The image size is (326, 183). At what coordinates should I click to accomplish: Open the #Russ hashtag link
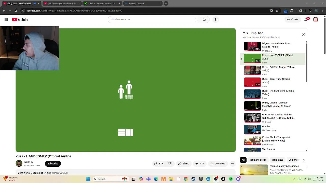point(48,173)
